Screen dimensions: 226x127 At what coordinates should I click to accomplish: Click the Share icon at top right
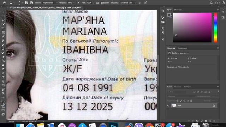pos(223,3)
